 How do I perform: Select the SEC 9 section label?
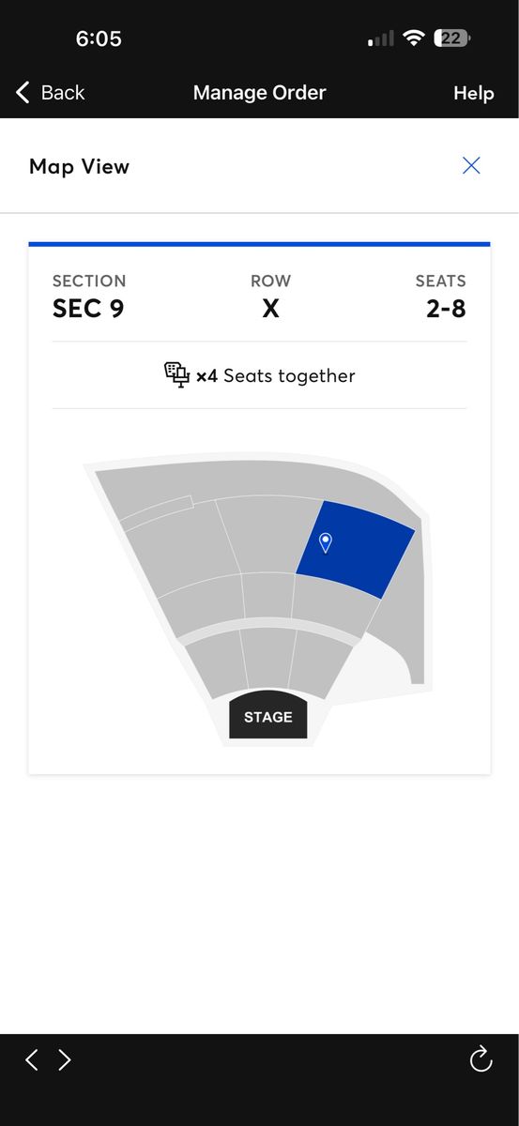click(88, 309)
